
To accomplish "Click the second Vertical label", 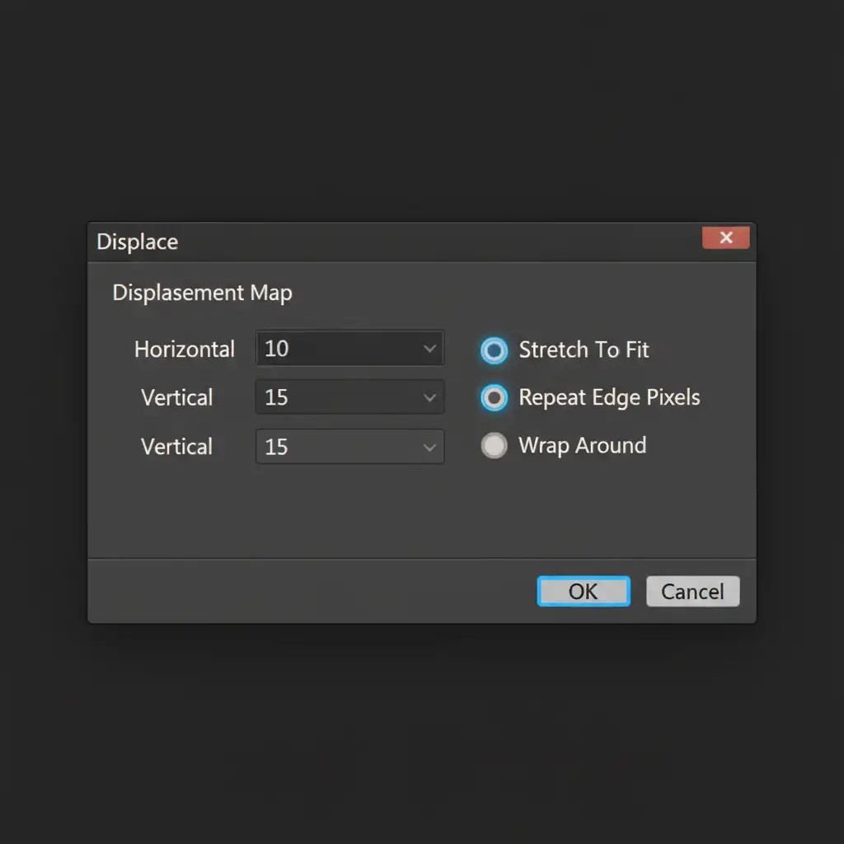I will 177,447.
